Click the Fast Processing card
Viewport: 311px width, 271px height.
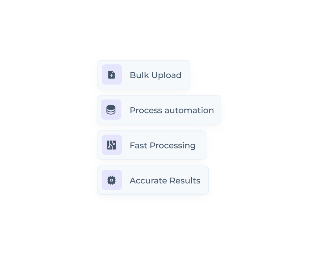click(151, 145)
